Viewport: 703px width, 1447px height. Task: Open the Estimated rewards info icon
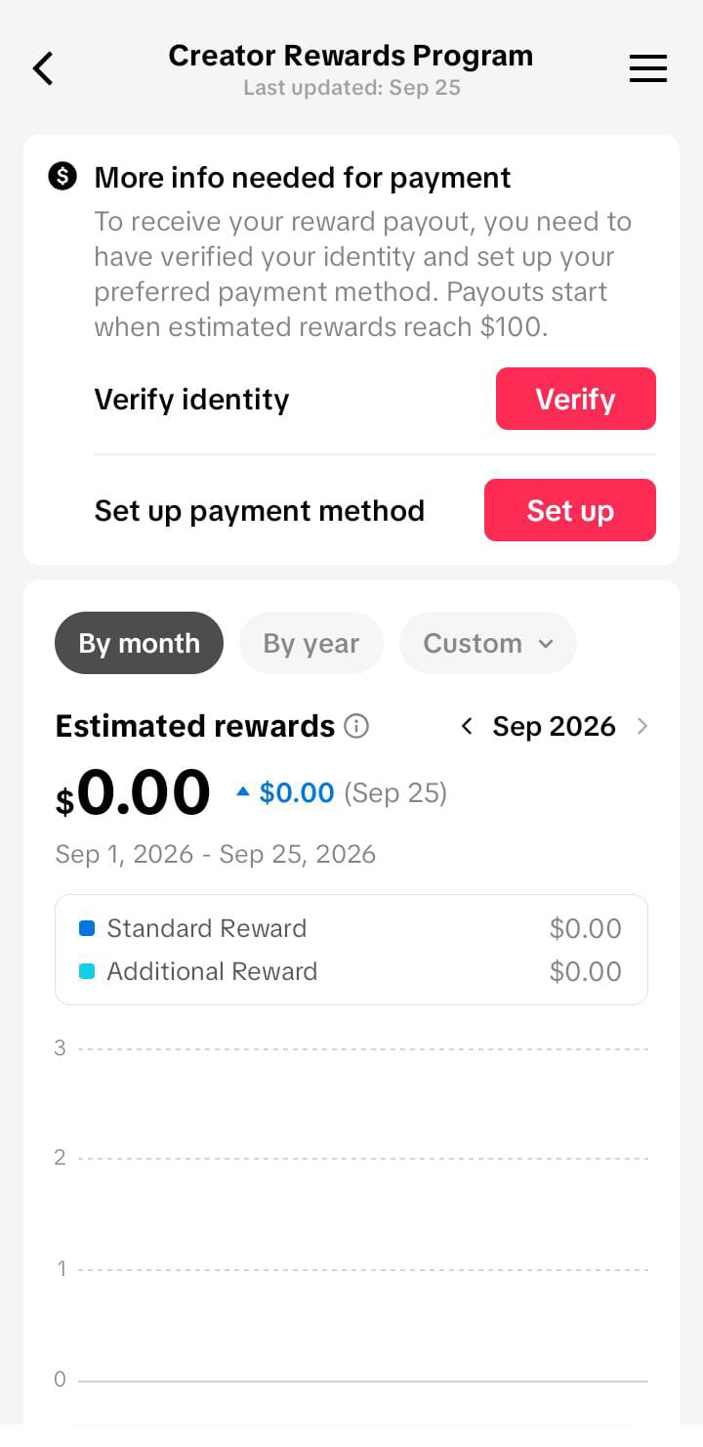click(x=356, y=726)
